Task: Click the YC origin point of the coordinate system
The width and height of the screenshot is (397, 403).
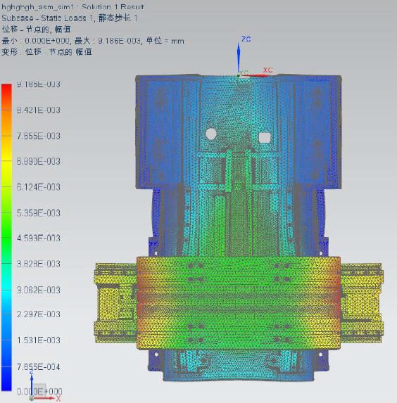Action: coord(239,75)
